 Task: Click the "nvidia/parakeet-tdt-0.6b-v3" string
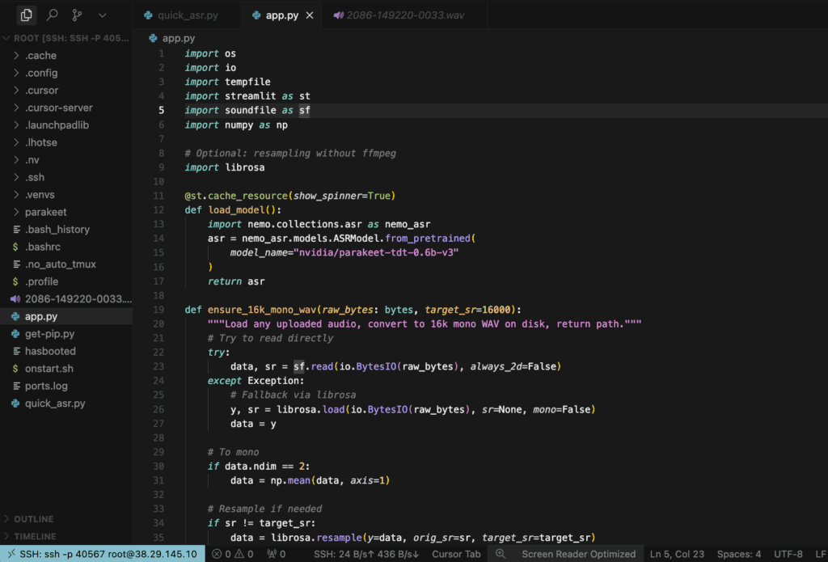click(376, 252)
